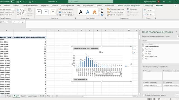Open Контур фигуры shape outline
This screenshot has width=179, height=100.
66,12
